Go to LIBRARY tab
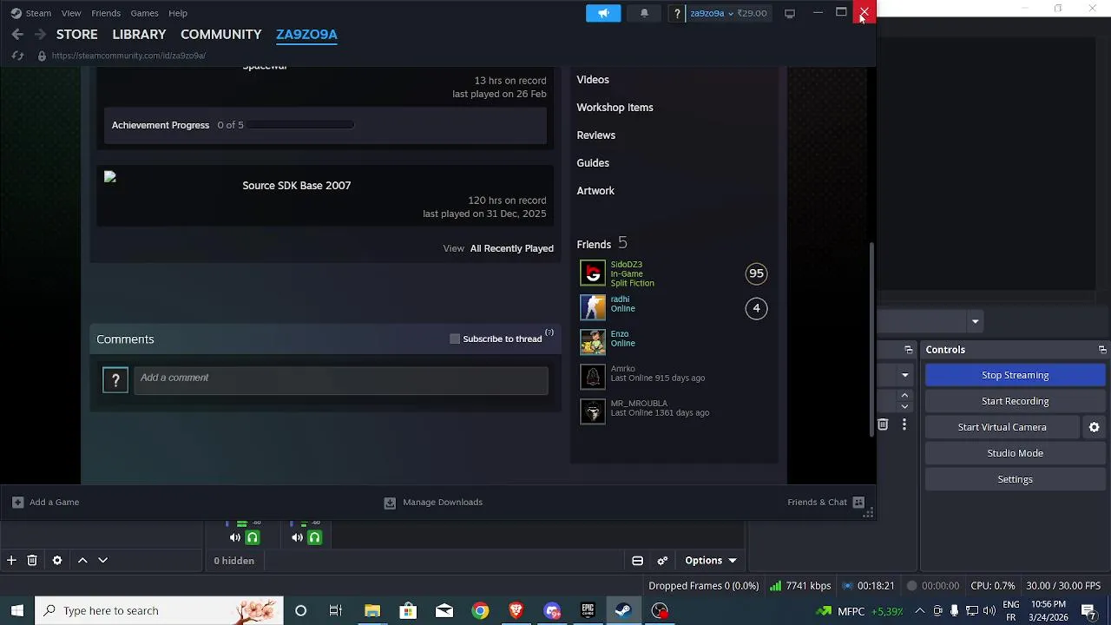 pos(139,34)
